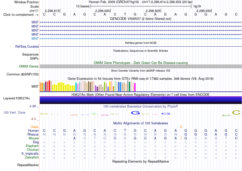Select the Zebrafish alignment row label
The height and width of the screenshot is (171, 242).
click(x=32, y=157)
